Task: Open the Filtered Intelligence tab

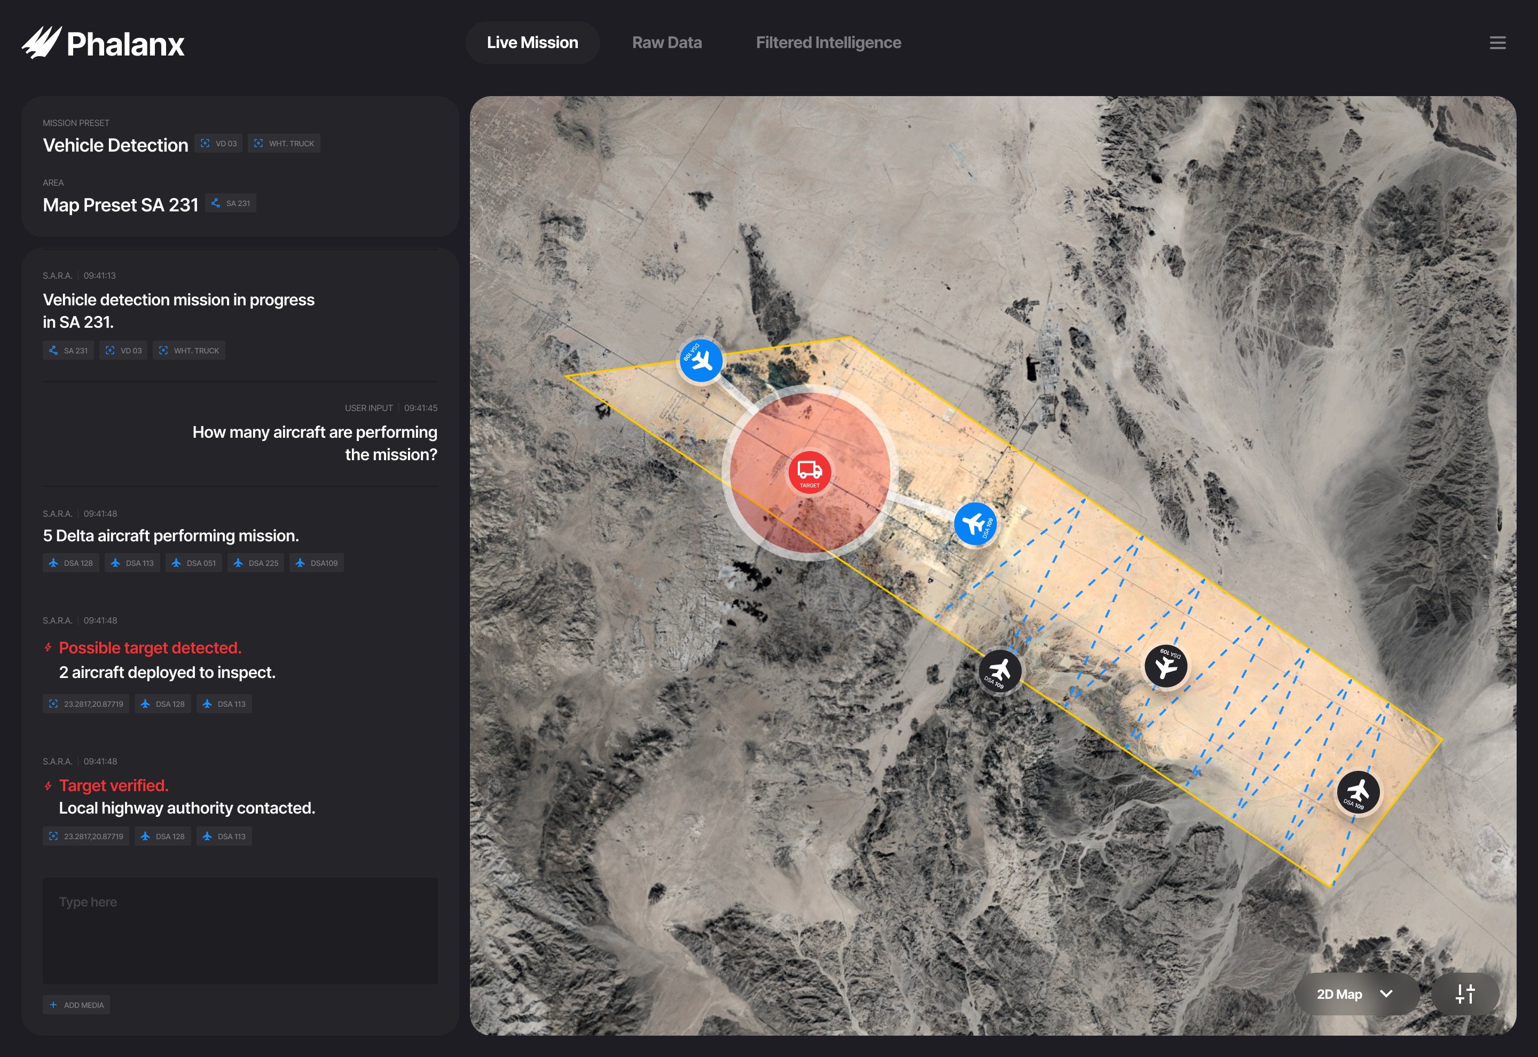Action: point(829,42)
